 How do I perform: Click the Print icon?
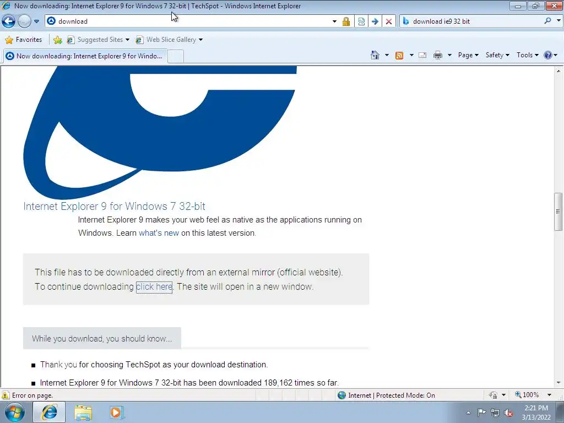click(x=438, y=55)
